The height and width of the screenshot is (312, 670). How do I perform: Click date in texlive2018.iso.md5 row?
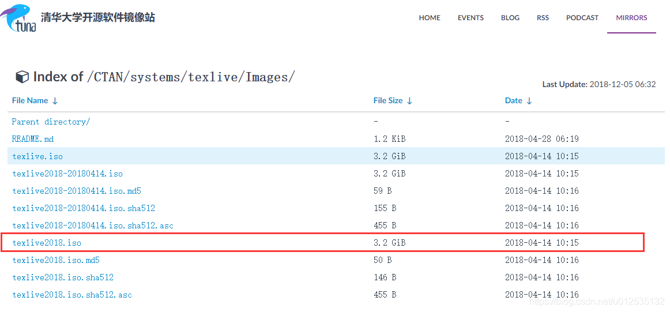542,260
